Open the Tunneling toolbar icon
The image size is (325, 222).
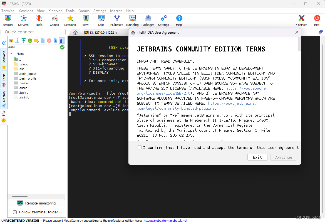pos(132,21)
